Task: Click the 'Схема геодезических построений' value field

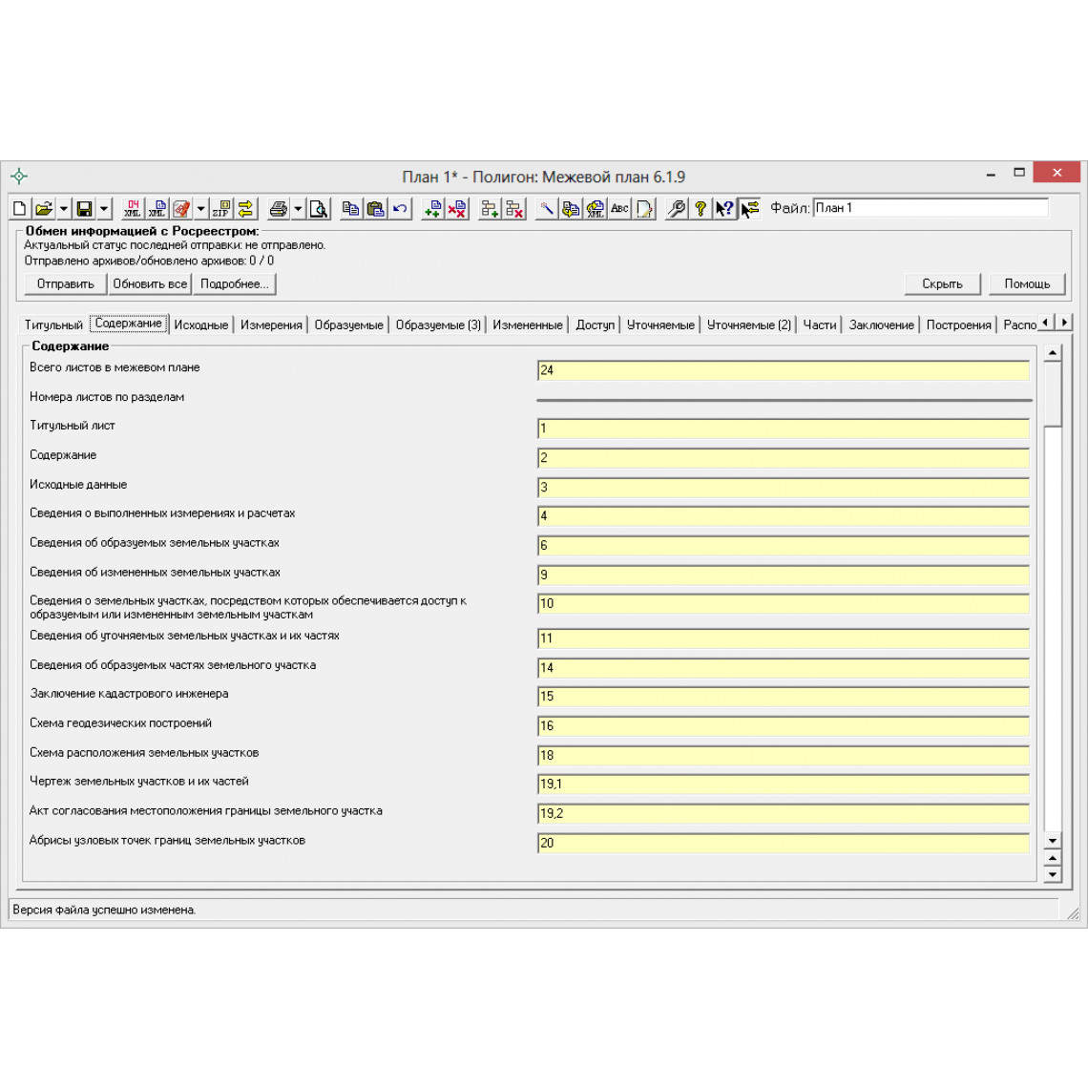Action: pyautogui.click(x=784, y=725)
